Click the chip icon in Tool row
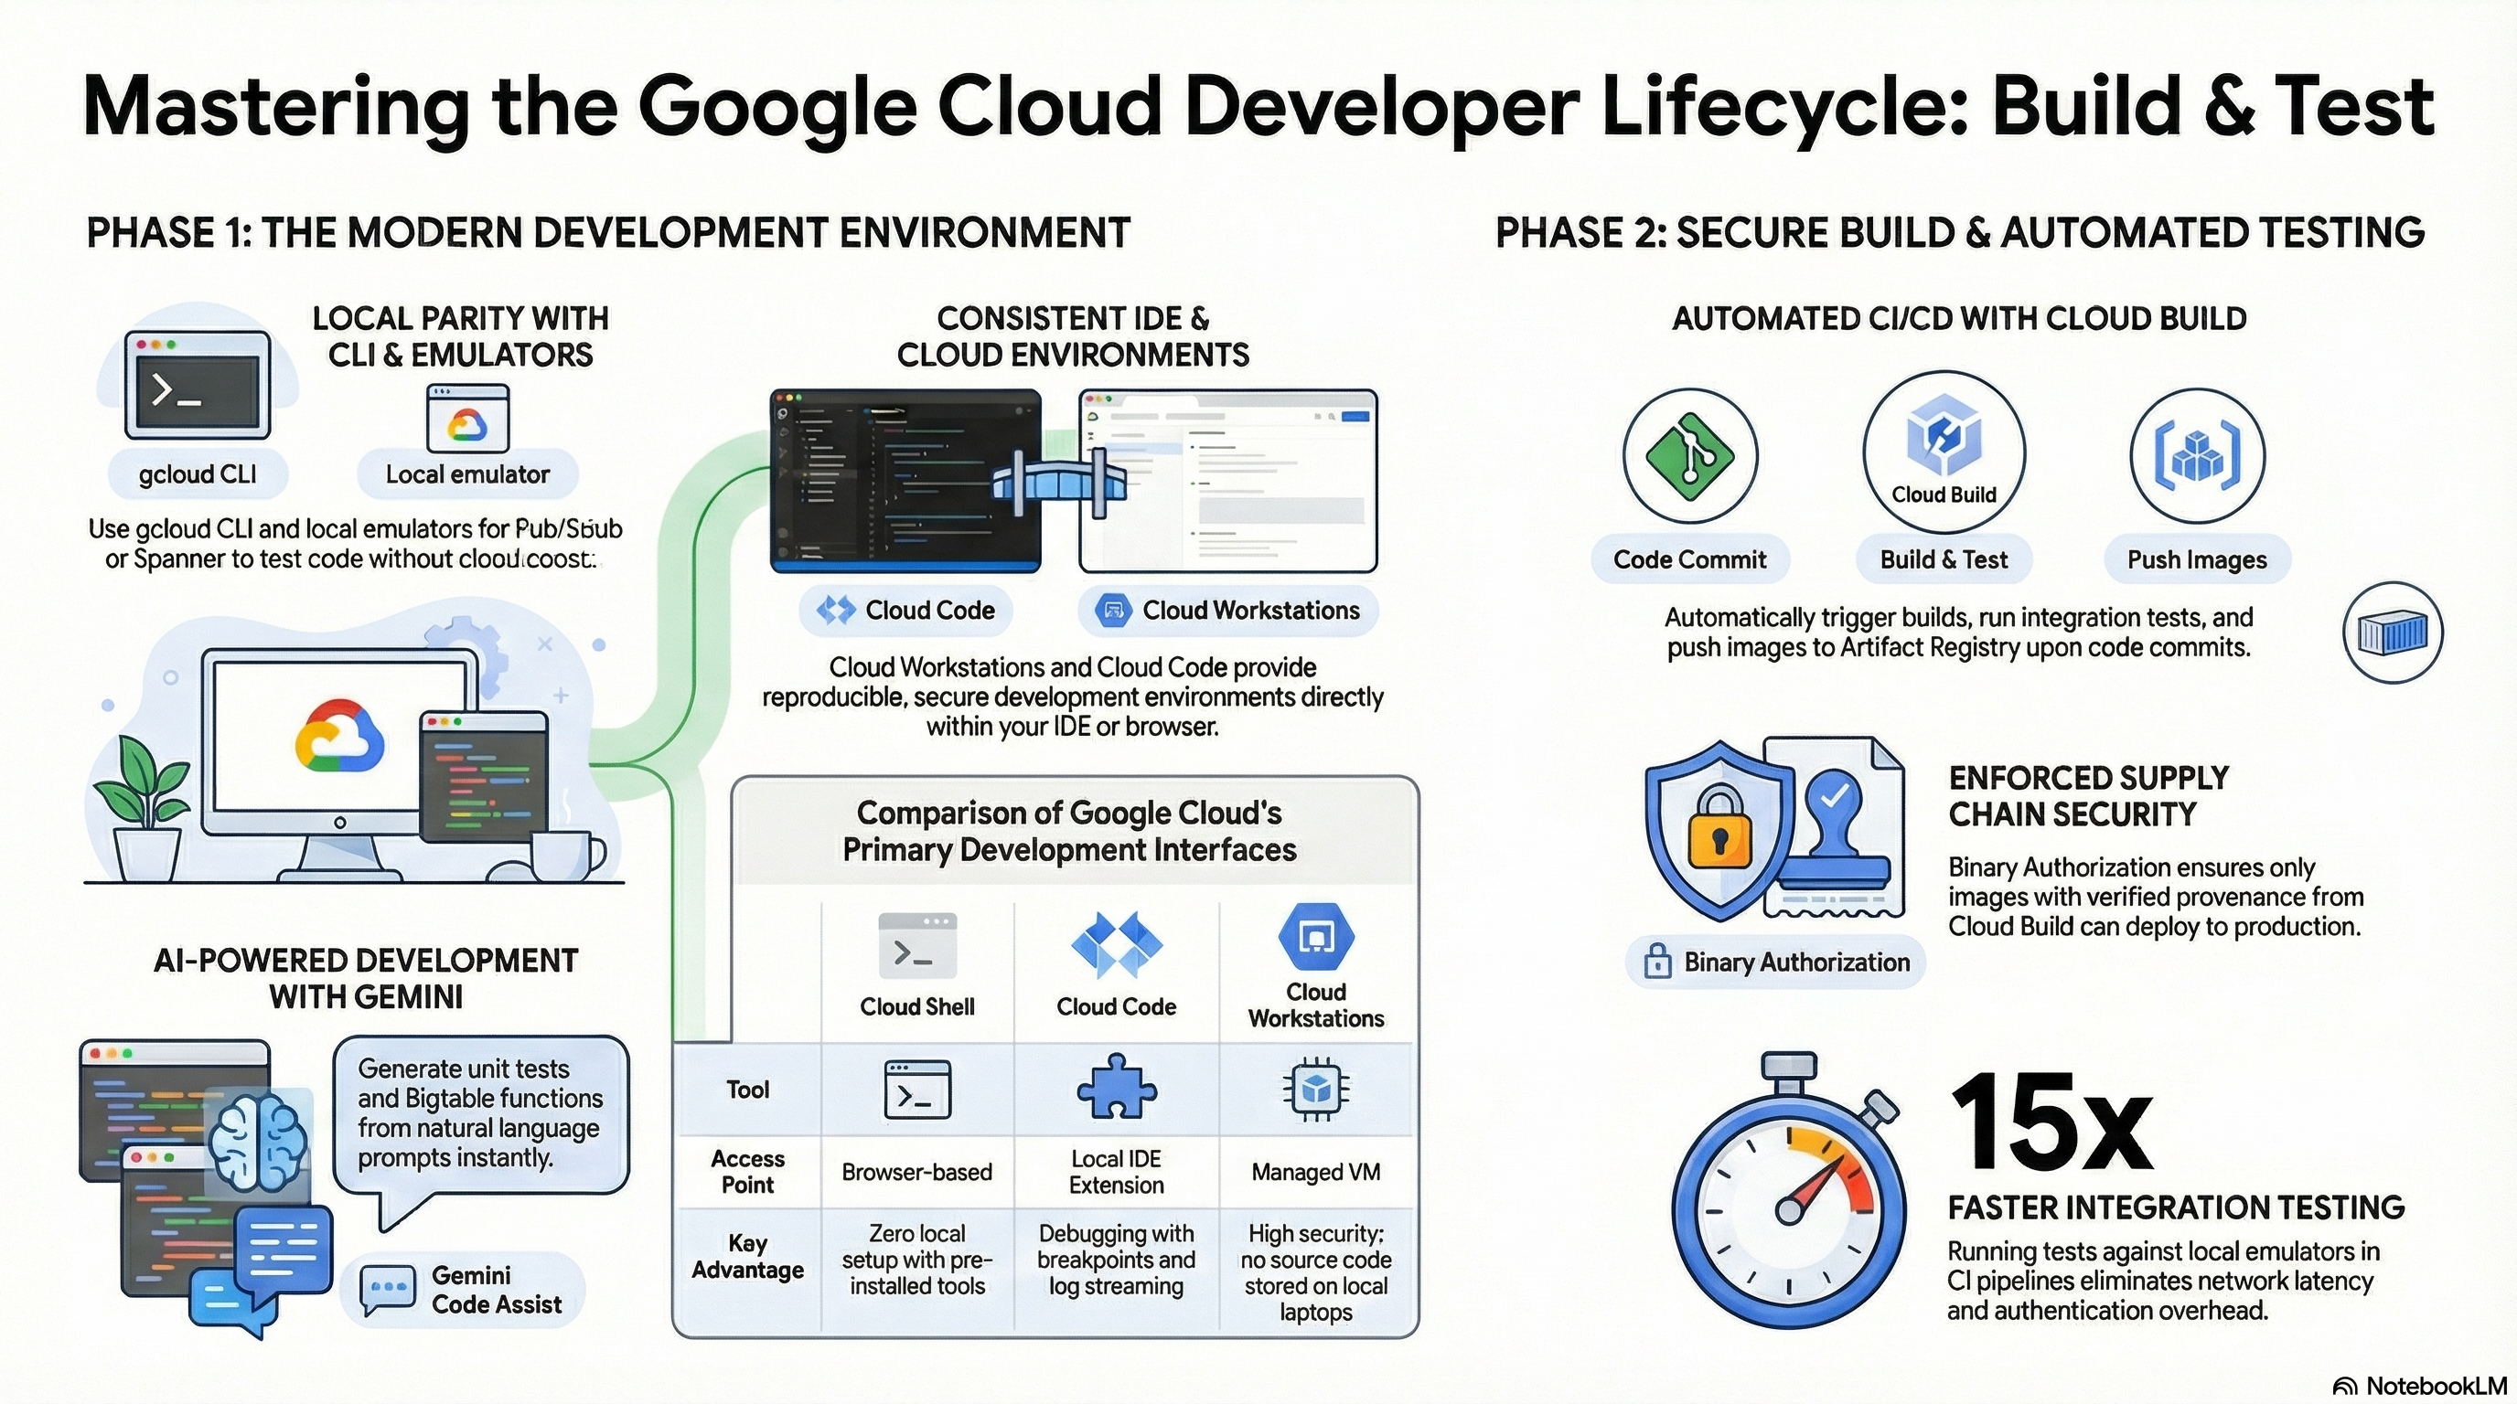 [x=1315, y=1088]
